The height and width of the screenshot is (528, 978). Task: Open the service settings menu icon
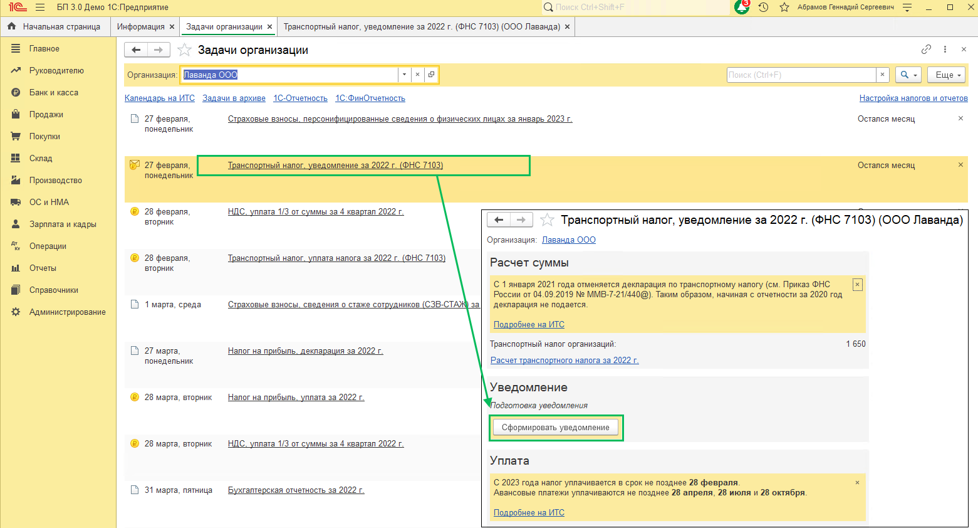[x=907, y=8]
